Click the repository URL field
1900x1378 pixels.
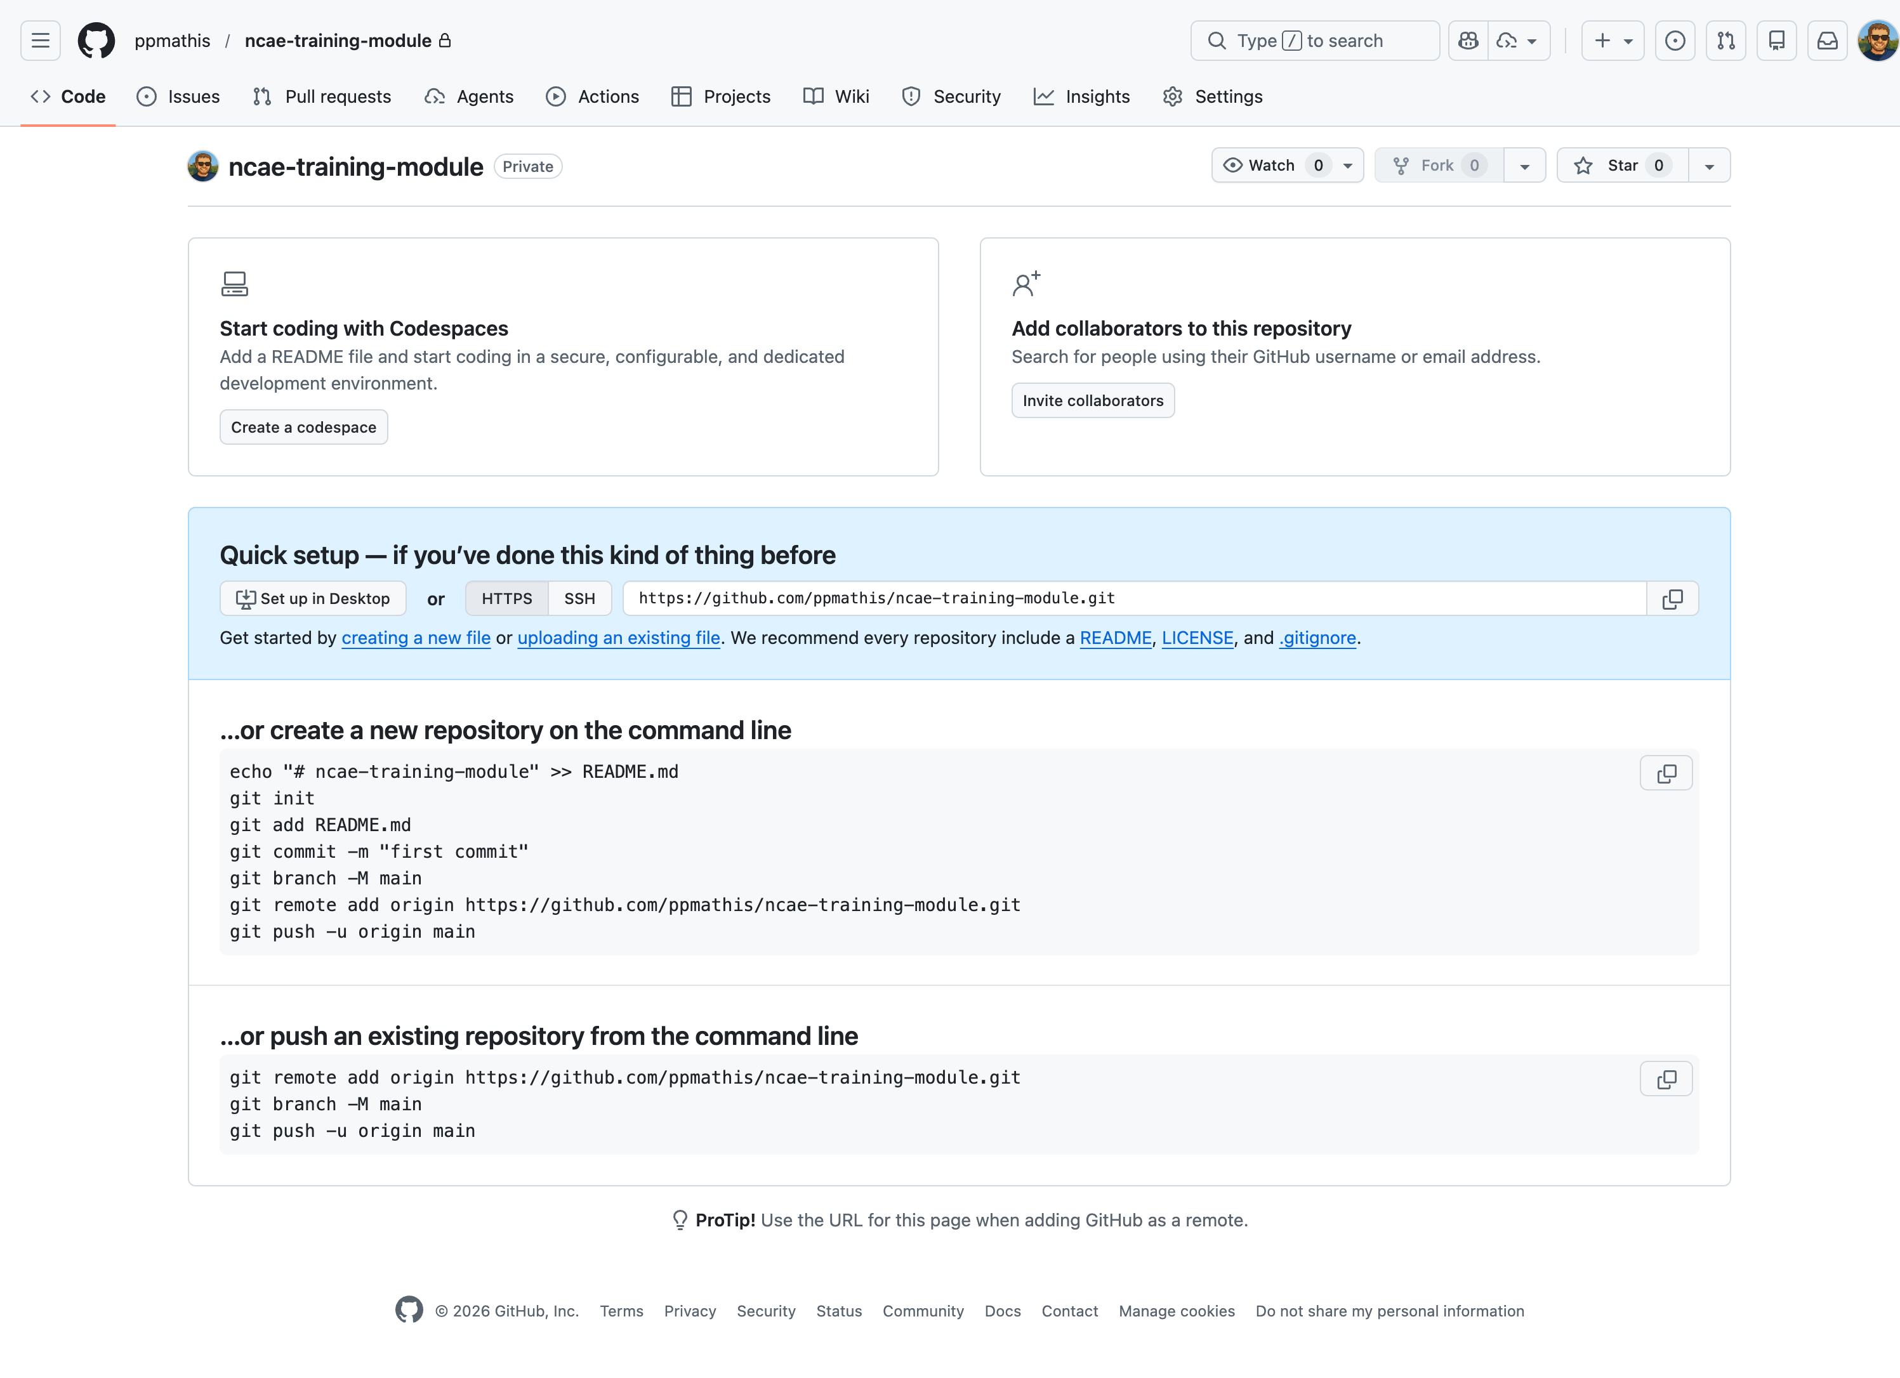[1135, 598]
